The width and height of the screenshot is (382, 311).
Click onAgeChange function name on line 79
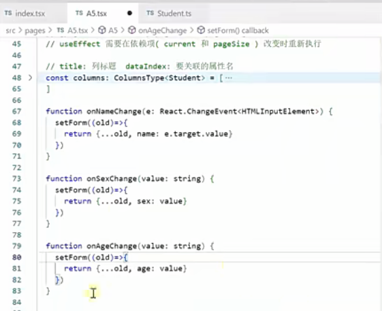coord(112,246)
